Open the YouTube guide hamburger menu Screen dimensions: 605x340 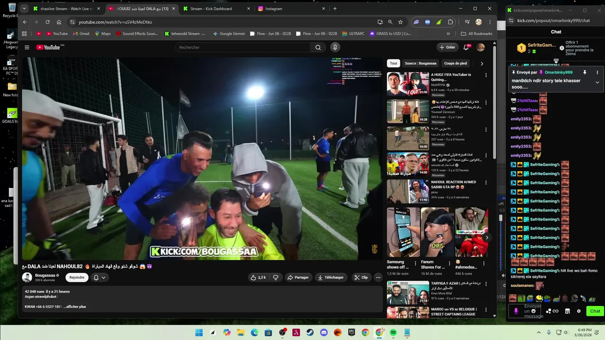click(x=27, y=47)
